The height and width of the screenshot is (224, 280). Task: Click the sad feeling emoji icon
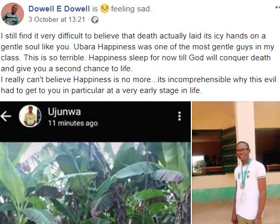[104, 8]
